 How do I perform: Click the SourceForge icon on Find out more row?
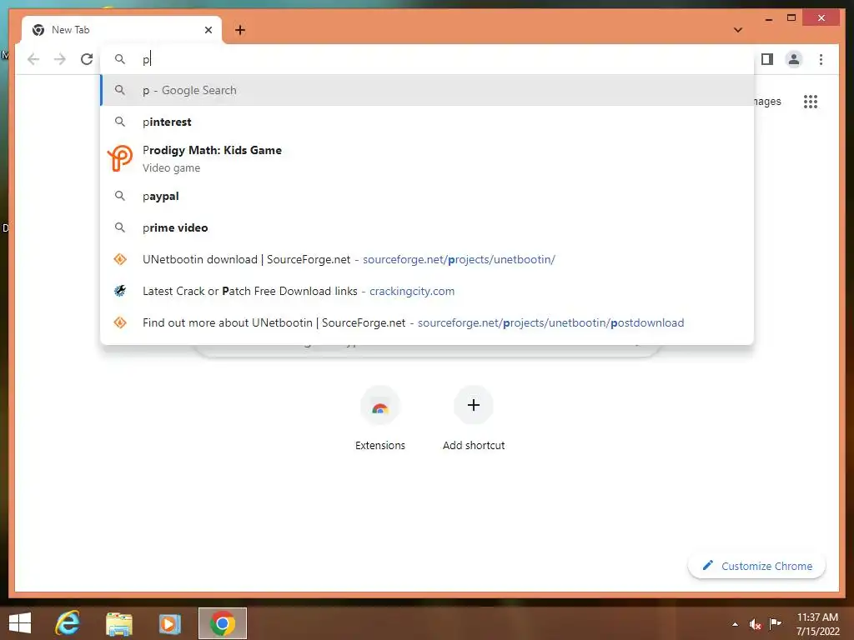[x=120, y=322]
